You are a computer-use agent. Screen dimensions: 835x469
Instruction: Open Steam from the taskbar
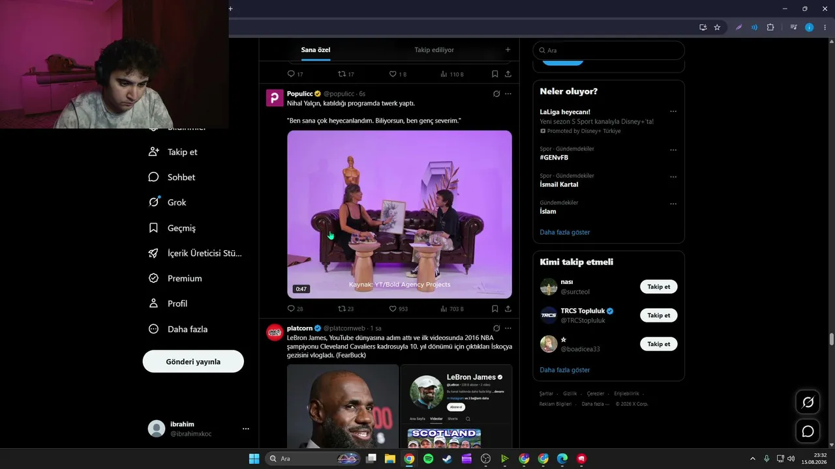point(447,459)
